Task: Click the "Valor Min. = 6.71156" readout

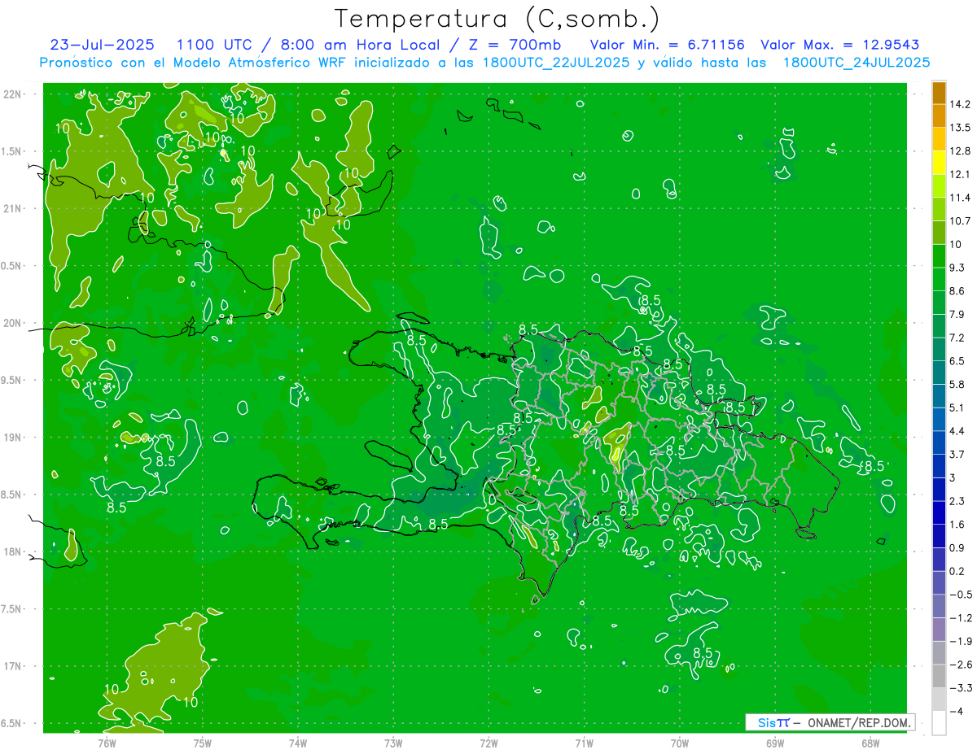Action: pyautogui.click(x=669, y=45)
